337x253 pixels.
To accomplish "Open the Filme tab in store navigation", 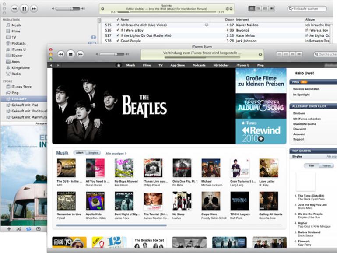I will pos(147,65).
